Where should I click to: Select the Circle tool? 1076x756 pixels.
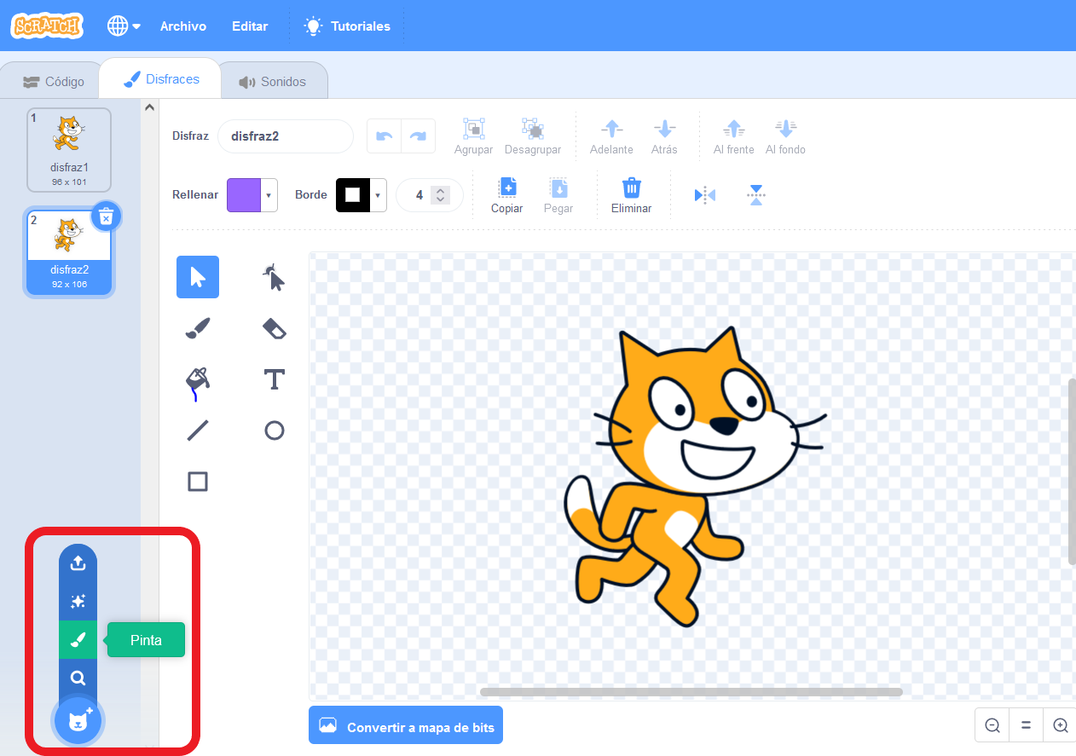[274, 430]
